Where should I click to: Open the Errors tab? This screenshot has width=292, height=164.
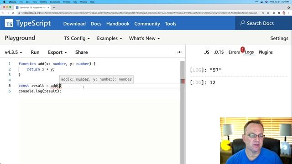[x=234, y=52]
